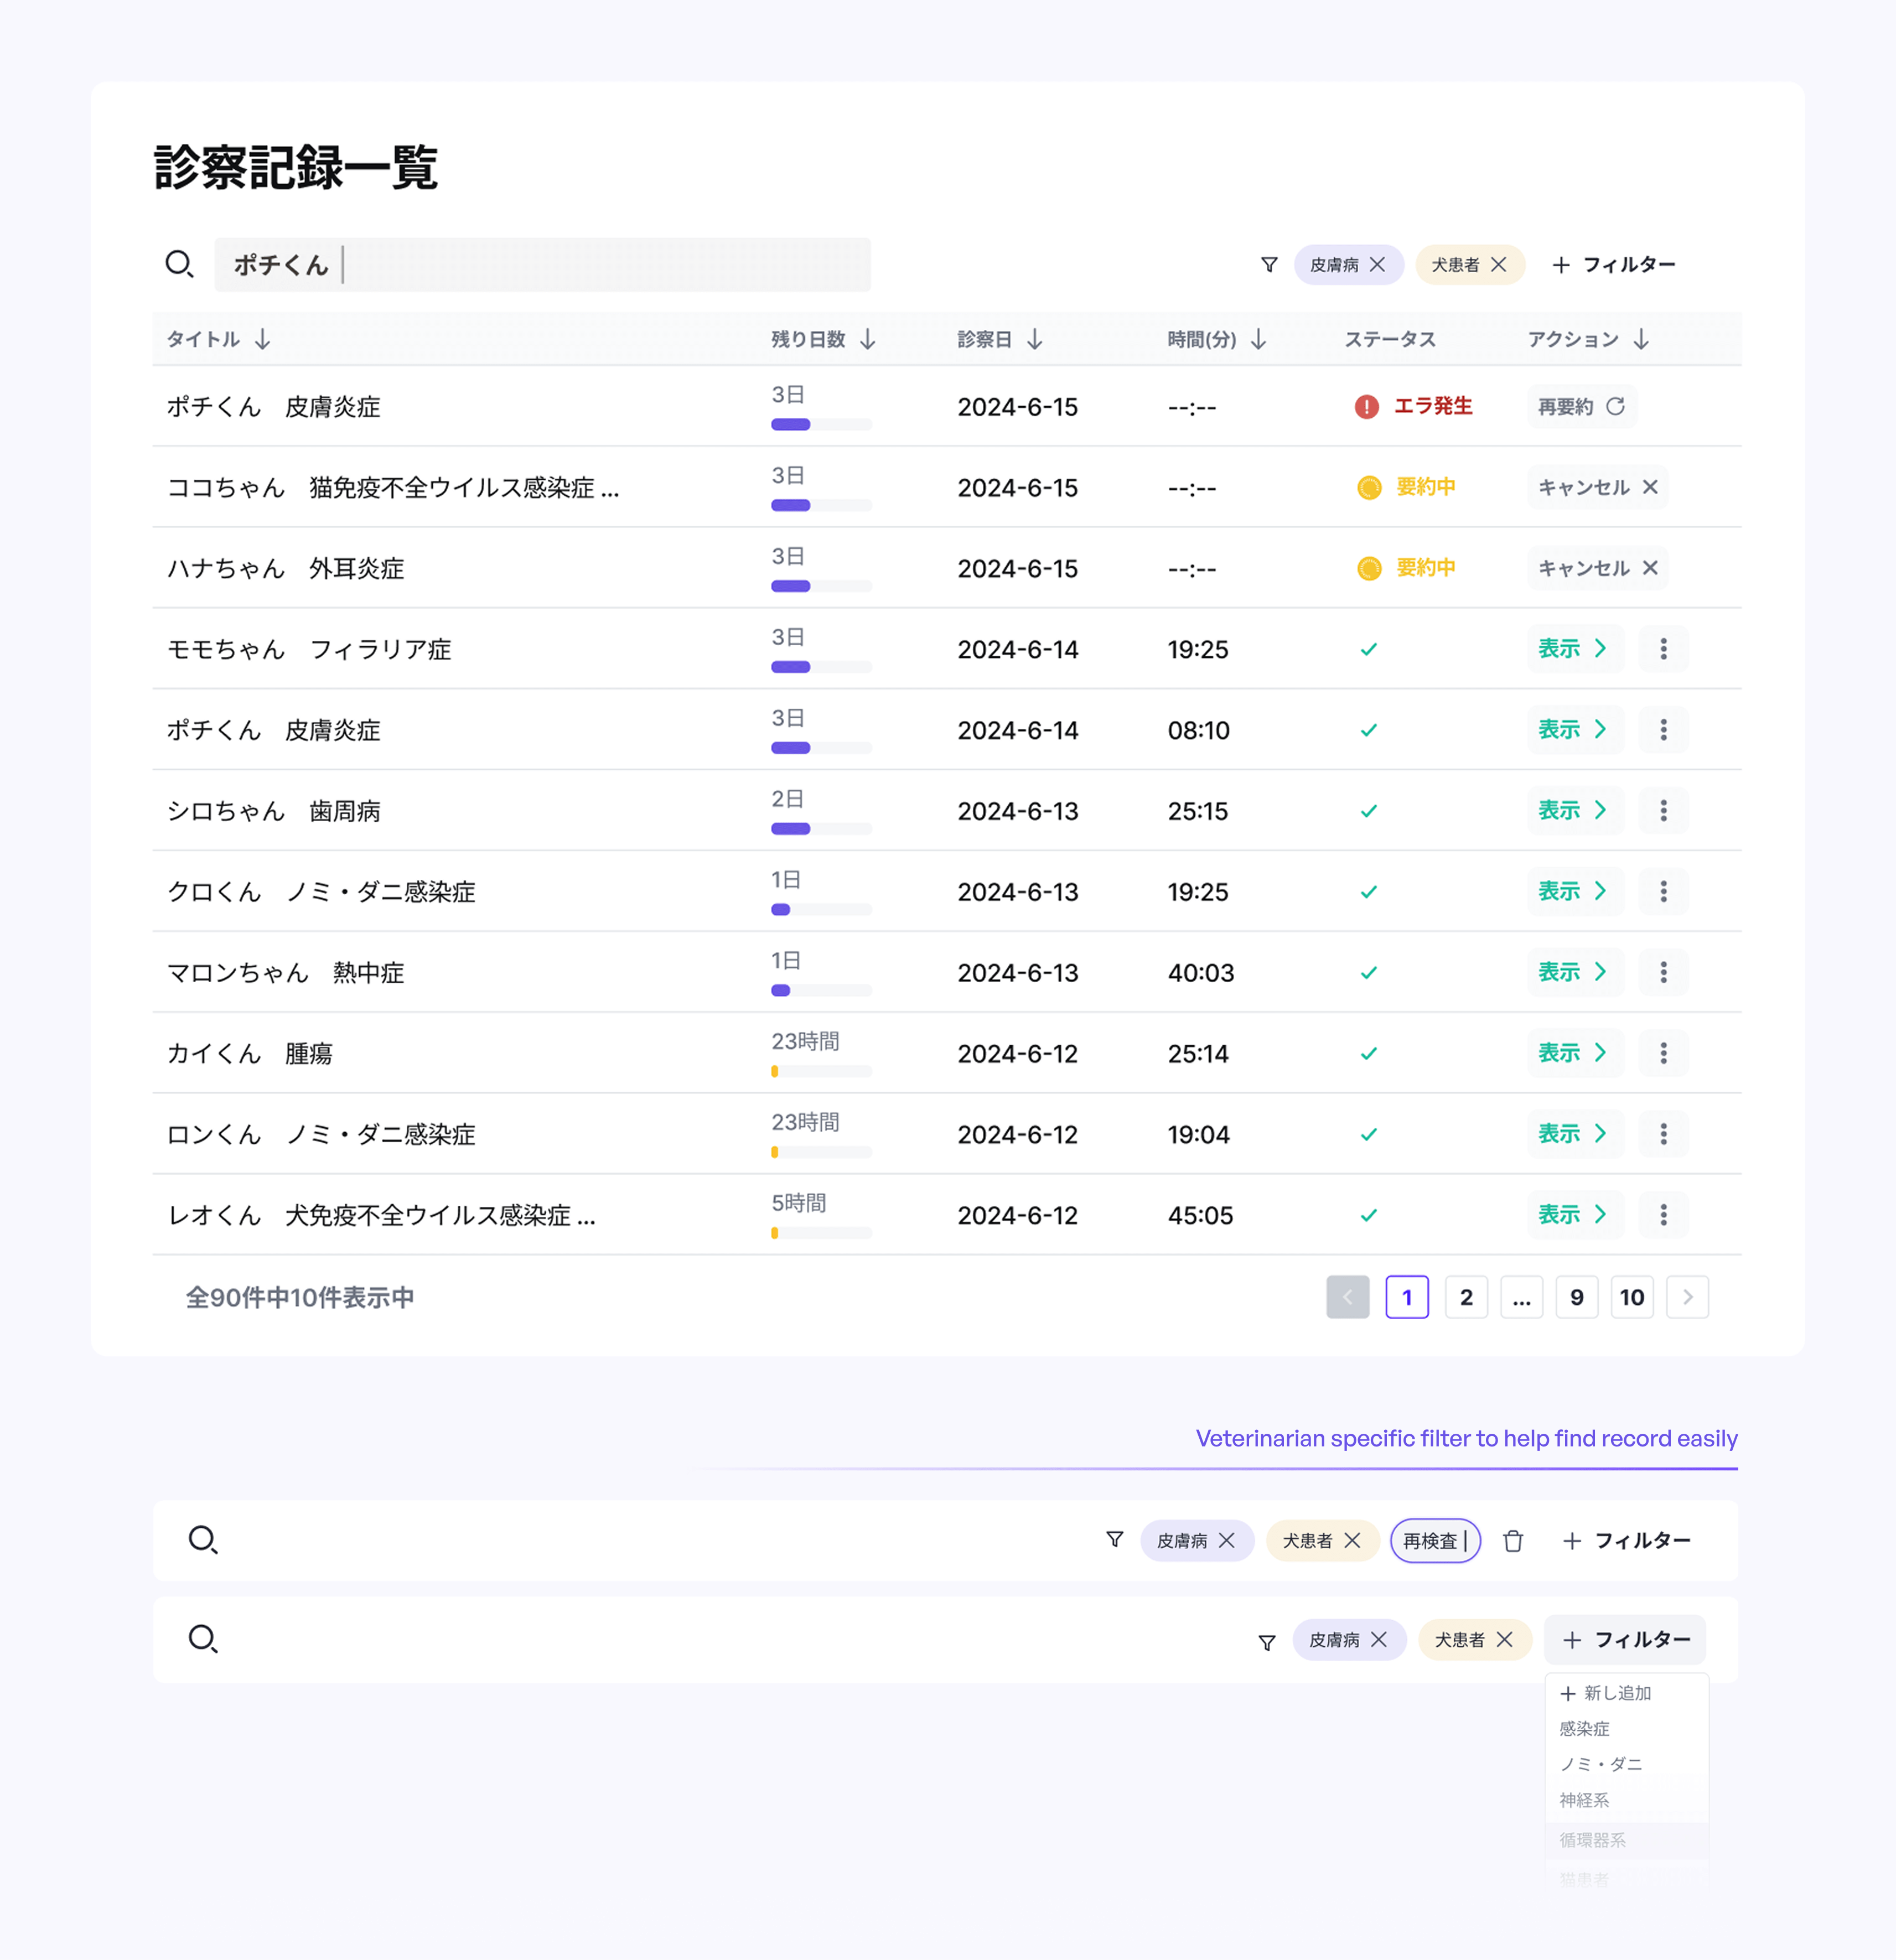Viewport: 1896px width, 1960px height.
Task: Remove the 犬患者 filter chip in top bar
Action: 1498,265
